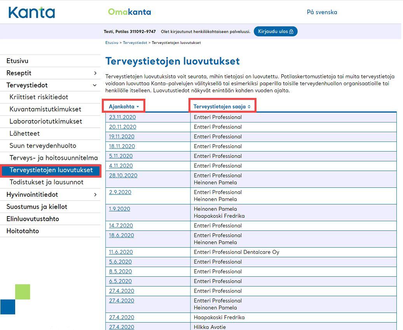Image resolution: width=403 pixels, height=330 pixels.
Task: Expand the Hyvinvointitiedot chevron arrow
Action: (x=95, y=195)
